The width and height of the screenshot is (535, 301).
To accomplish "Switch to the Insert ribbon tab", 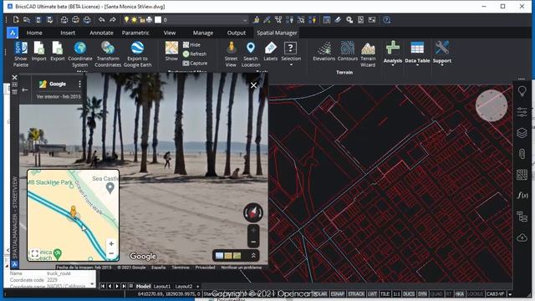I will 68,33.
